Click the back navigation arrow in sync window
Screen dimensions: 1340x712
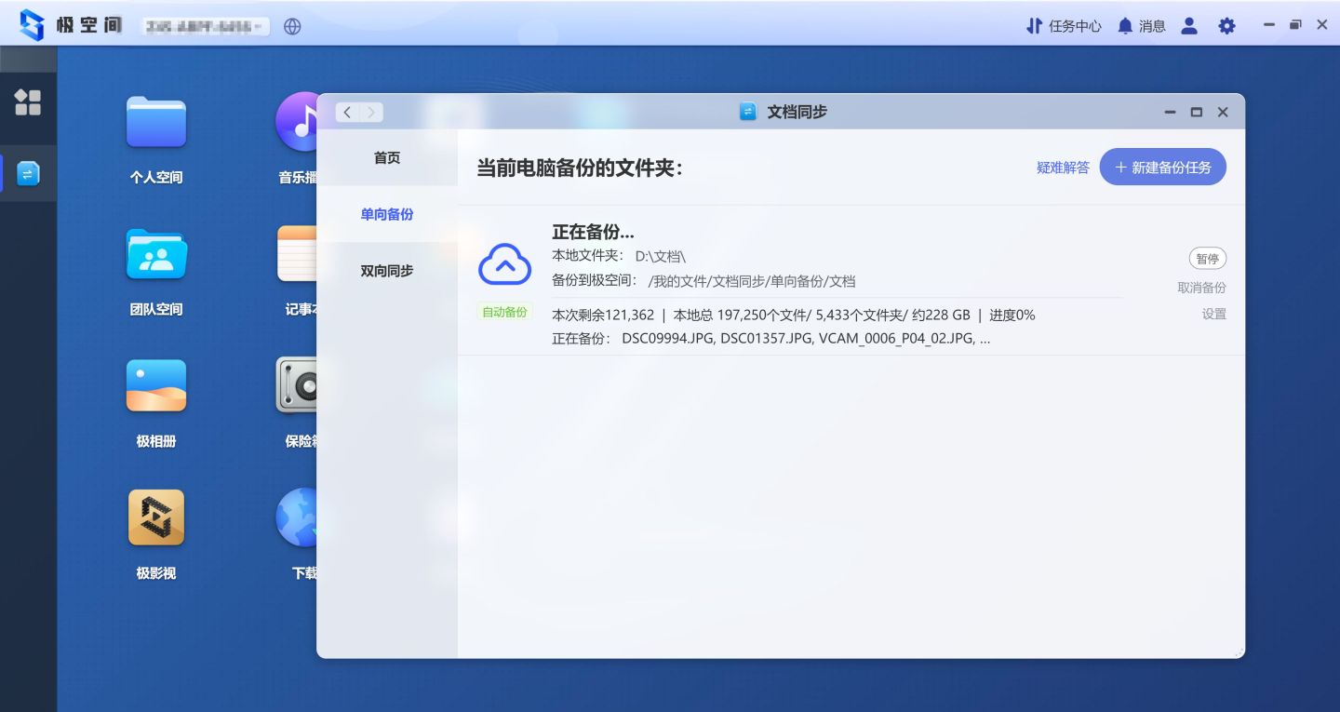point(346,112)
